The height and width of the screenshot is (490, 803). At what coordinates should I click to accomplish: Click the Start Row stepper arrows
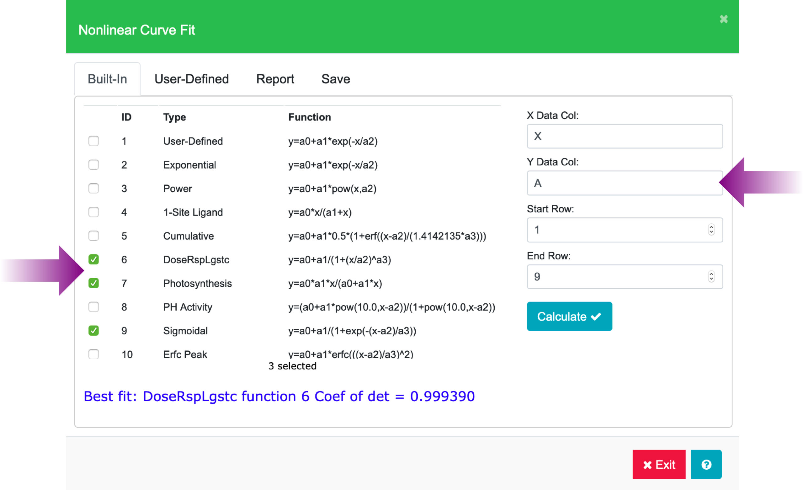(x=711, y=230)
